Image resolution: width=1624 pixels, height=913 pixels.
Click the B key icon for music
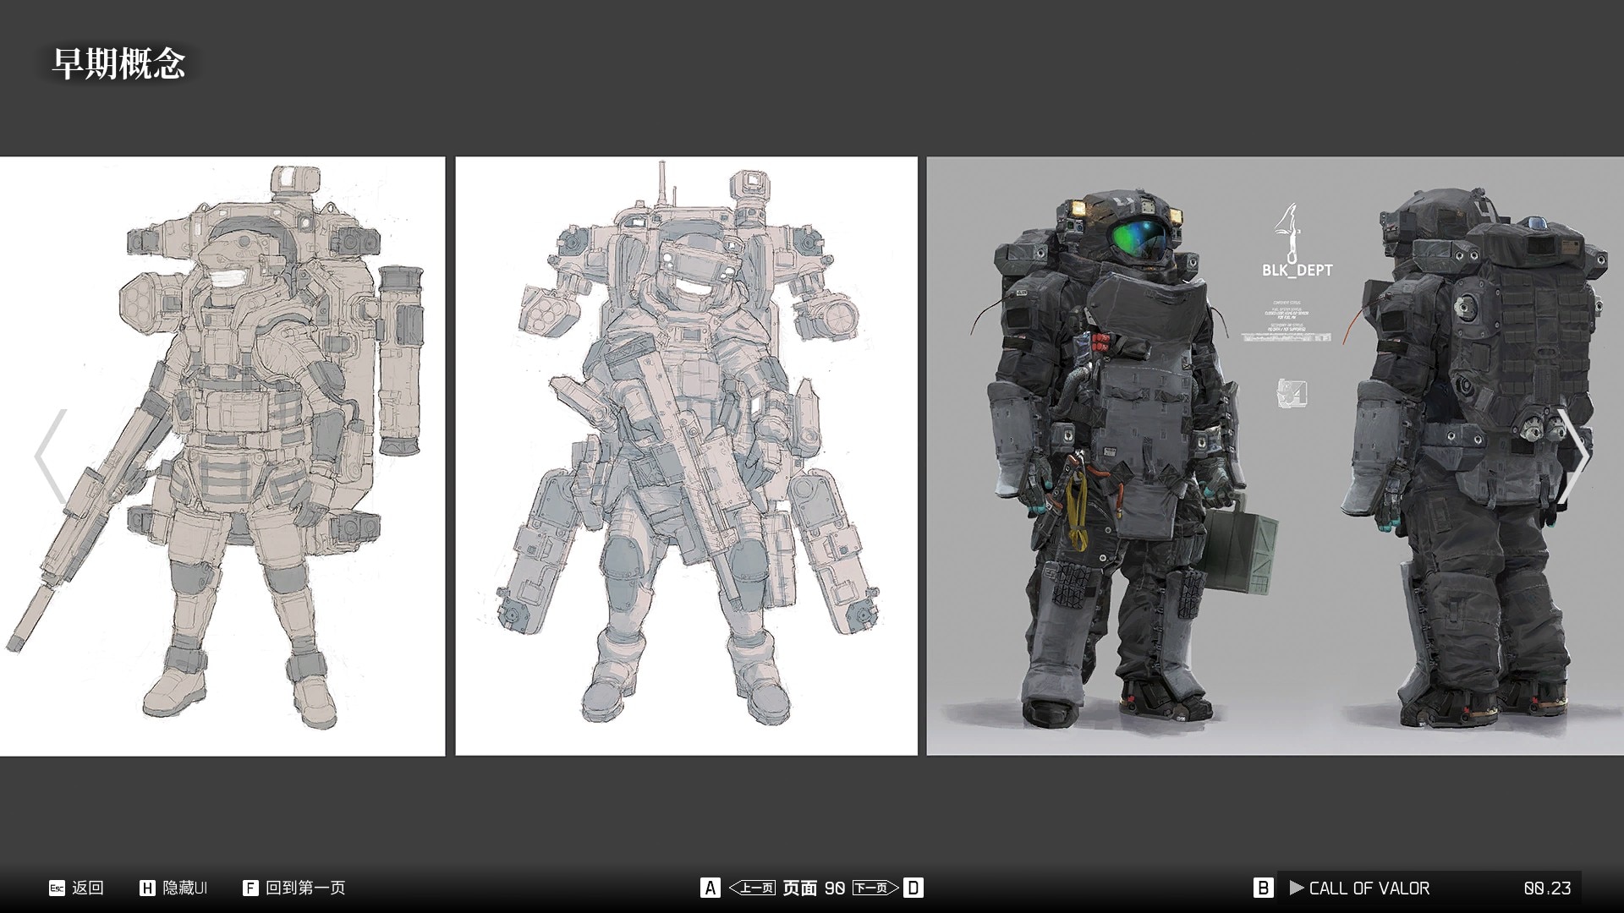tap(1263, 888)
